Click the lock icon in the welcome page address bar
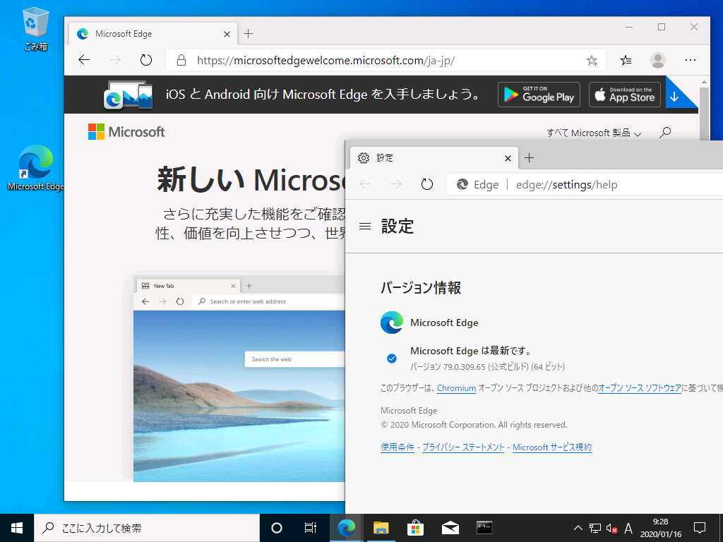 (181, 61)
